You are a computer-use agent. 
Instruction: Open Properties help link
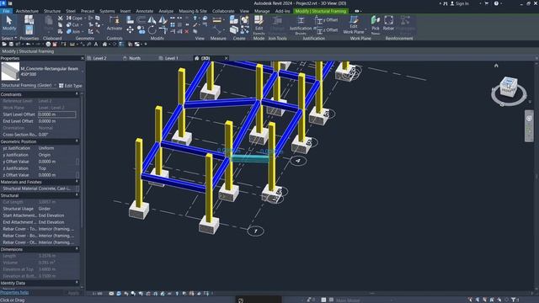tap(14, 293)
